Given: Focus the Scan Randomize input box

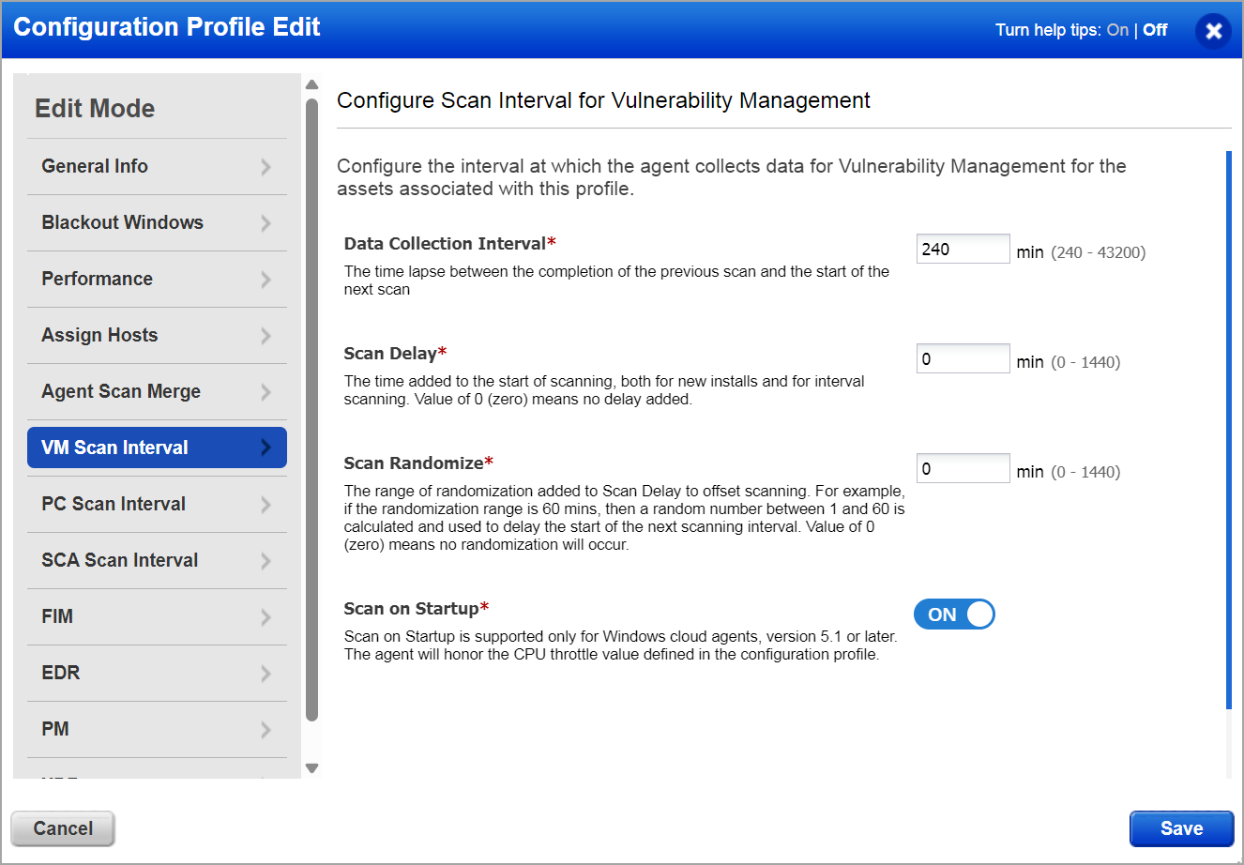Looking at the screenshot, I should pos(963,468).
